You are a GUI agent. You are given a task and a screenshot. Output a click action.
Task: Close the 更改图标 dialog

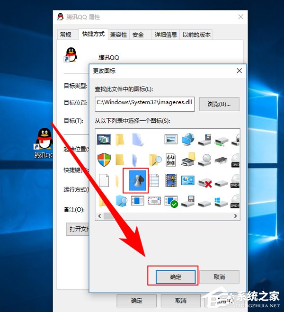coord(239,71)
